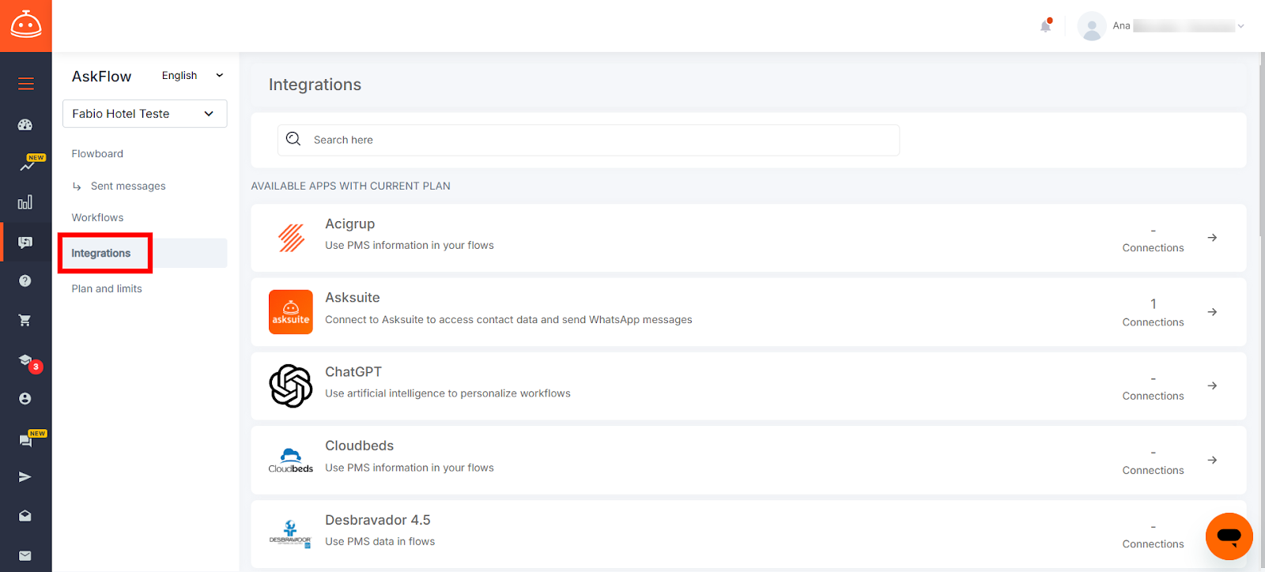Go to Workflows
The height and width of the screenshot is (572, 1265).
97,218
